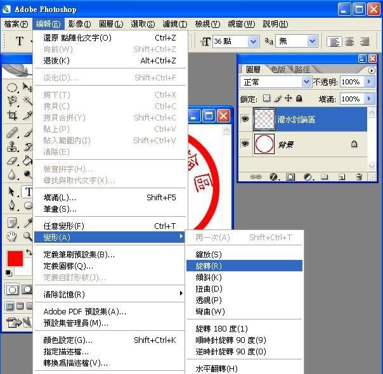
Task: Choose 縮放(S) from the transform submenu
Action: pos(244,254)
